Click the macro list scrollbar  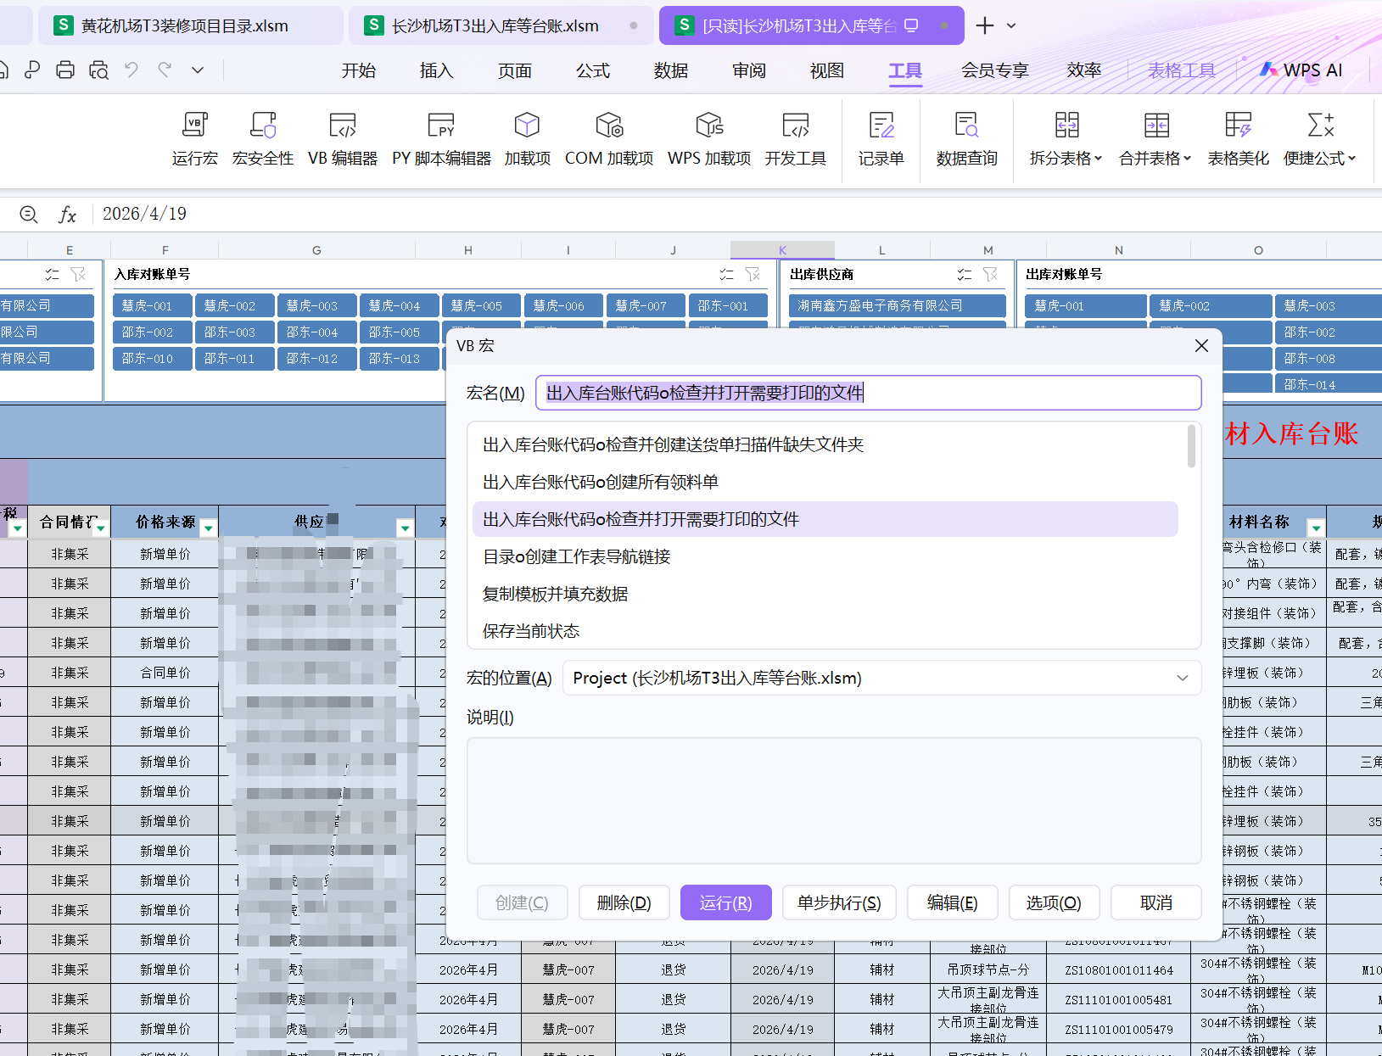click(x=1192, y=447)
